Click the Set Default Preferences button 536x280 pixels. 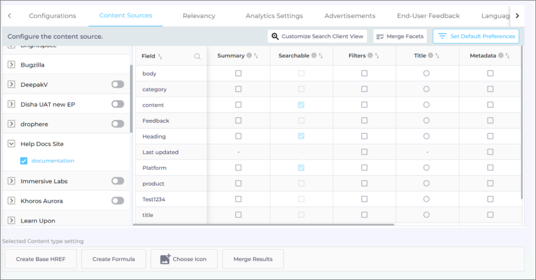476,36
